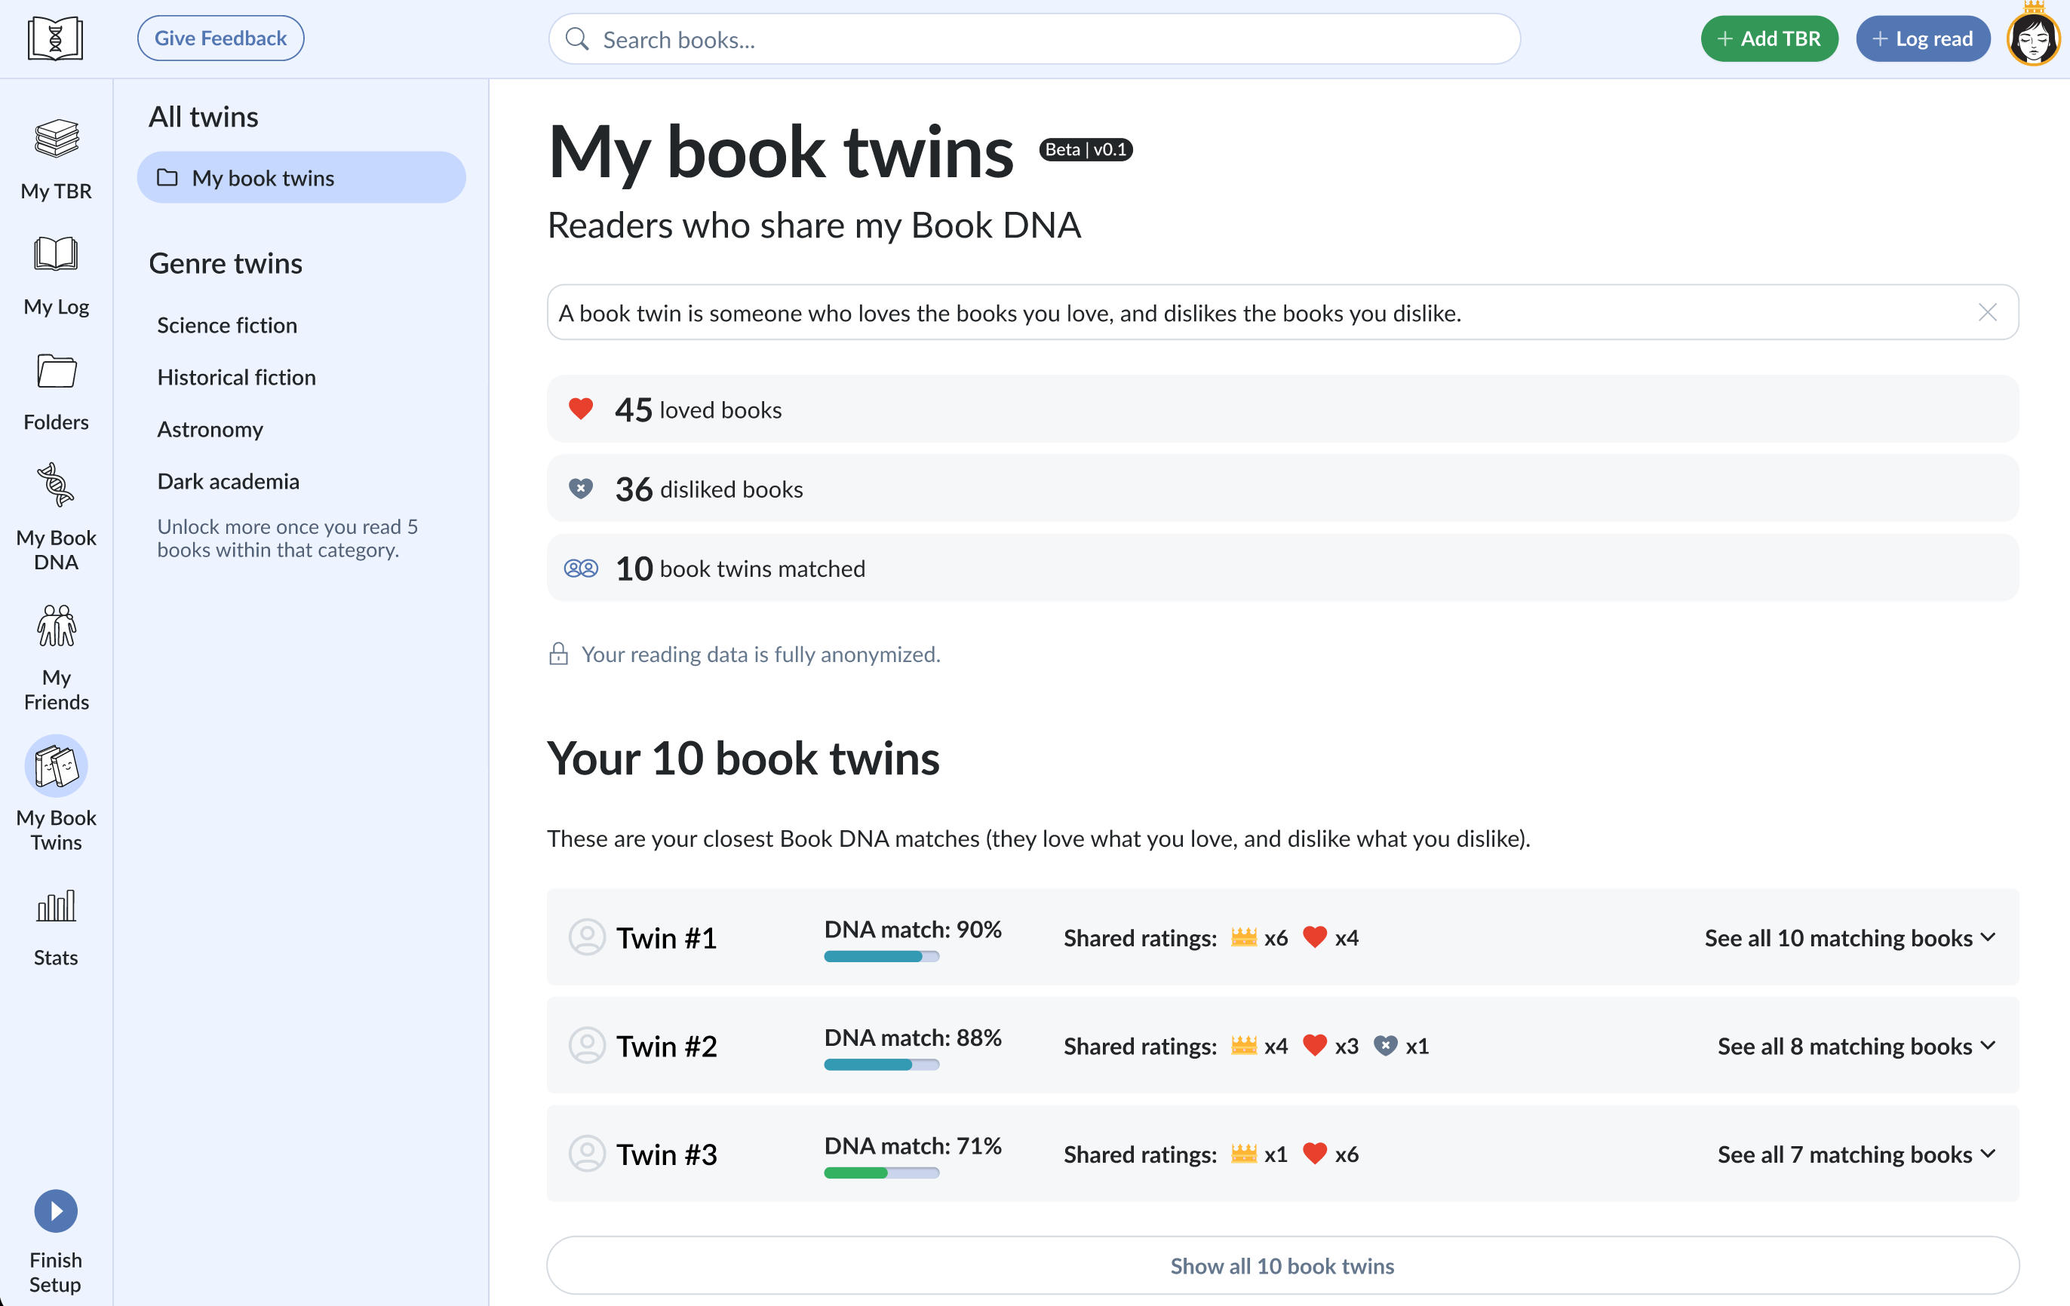Image resolution: width=2070 pixels, height=1306 pixels.
Task: Click Twin #1's DNA match progress bar
Action: pos(881,956)
